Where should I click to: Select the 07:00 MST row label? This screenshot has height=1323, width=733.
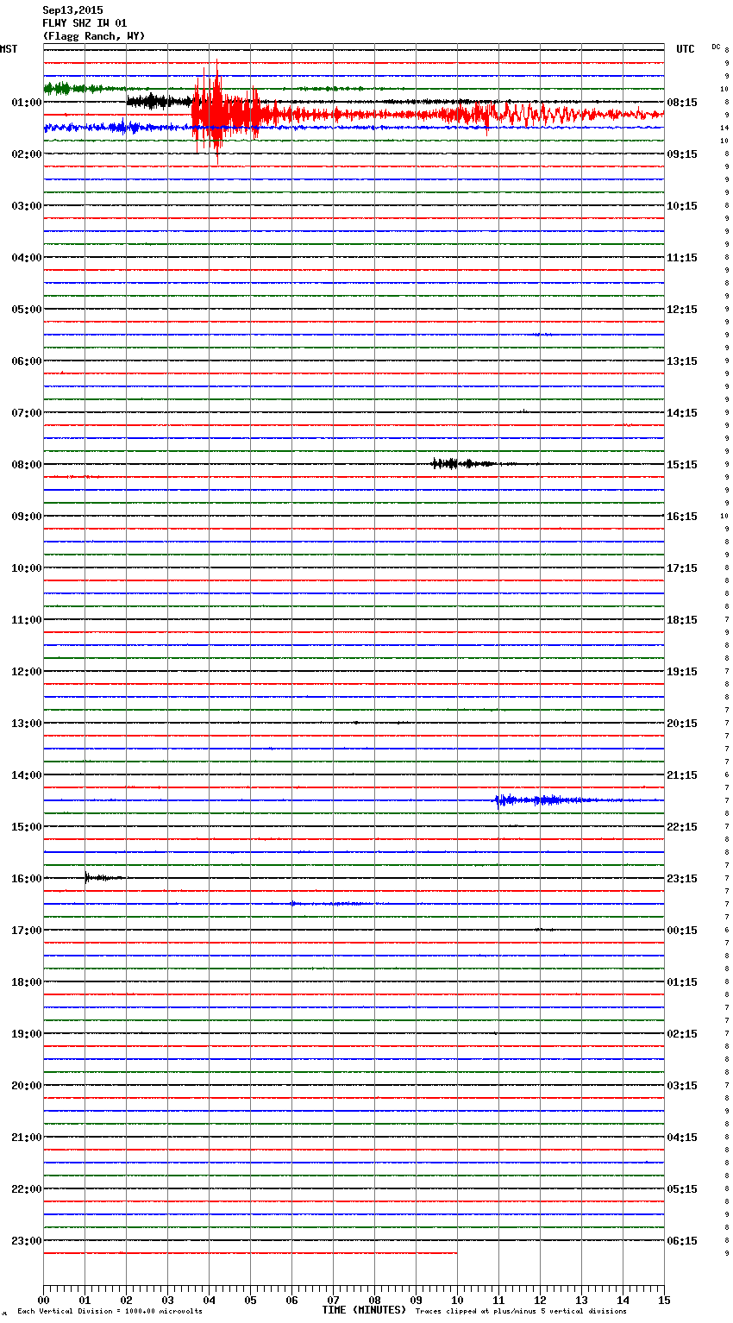pyautogui.click(x=27, y=413)
